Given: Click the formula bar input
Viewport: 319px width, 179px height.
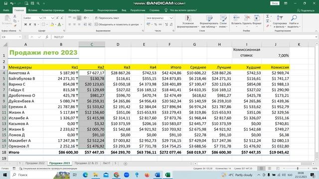Looking at the screenshot, I should [x=183, y=37].
